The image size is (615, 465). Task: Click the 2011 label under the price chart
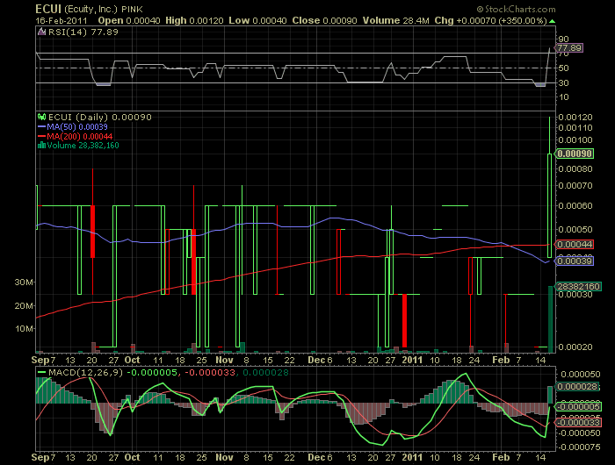(x=412, y=360)
